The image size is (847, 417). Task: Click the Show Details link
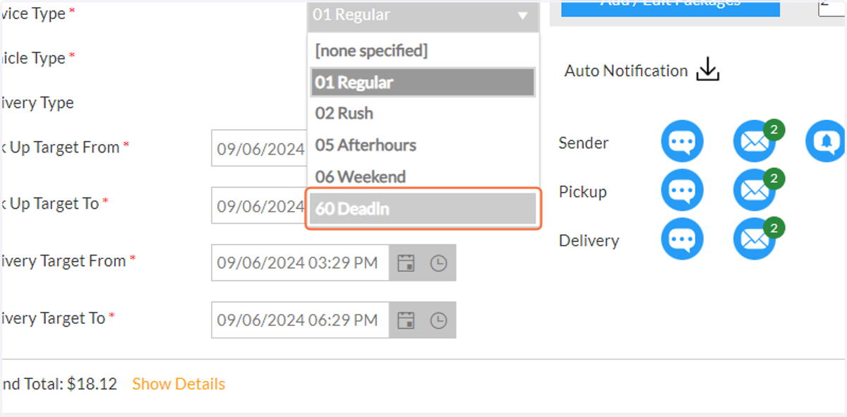click(x=179, y=384)
